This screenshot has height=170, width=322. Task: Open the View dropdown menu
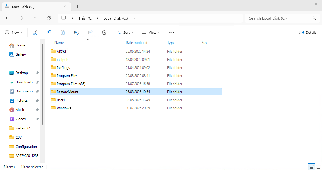pyautogui.click(x=151, y=32)
